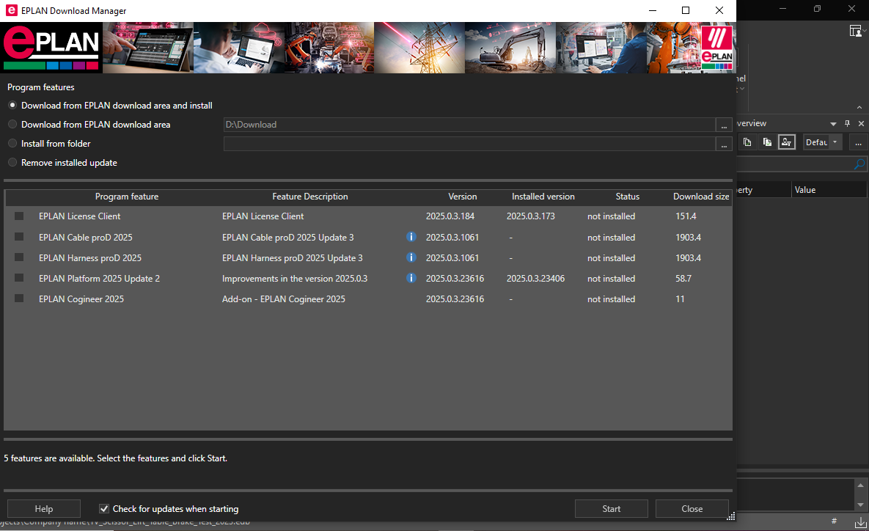Click the Feature Description column header
The height and width of the screenshot is (531, 869).
point(309,197)
